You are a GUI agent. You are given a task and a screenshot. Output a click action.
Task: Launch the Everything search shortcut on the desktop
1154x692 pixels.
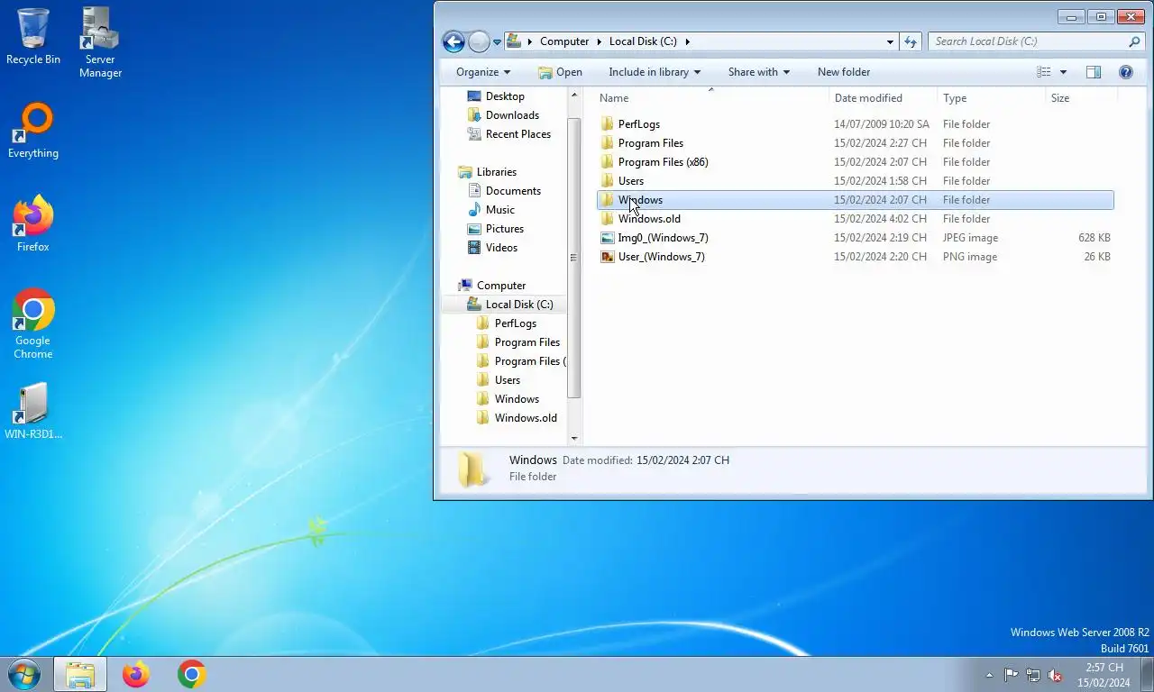(33, 131)
